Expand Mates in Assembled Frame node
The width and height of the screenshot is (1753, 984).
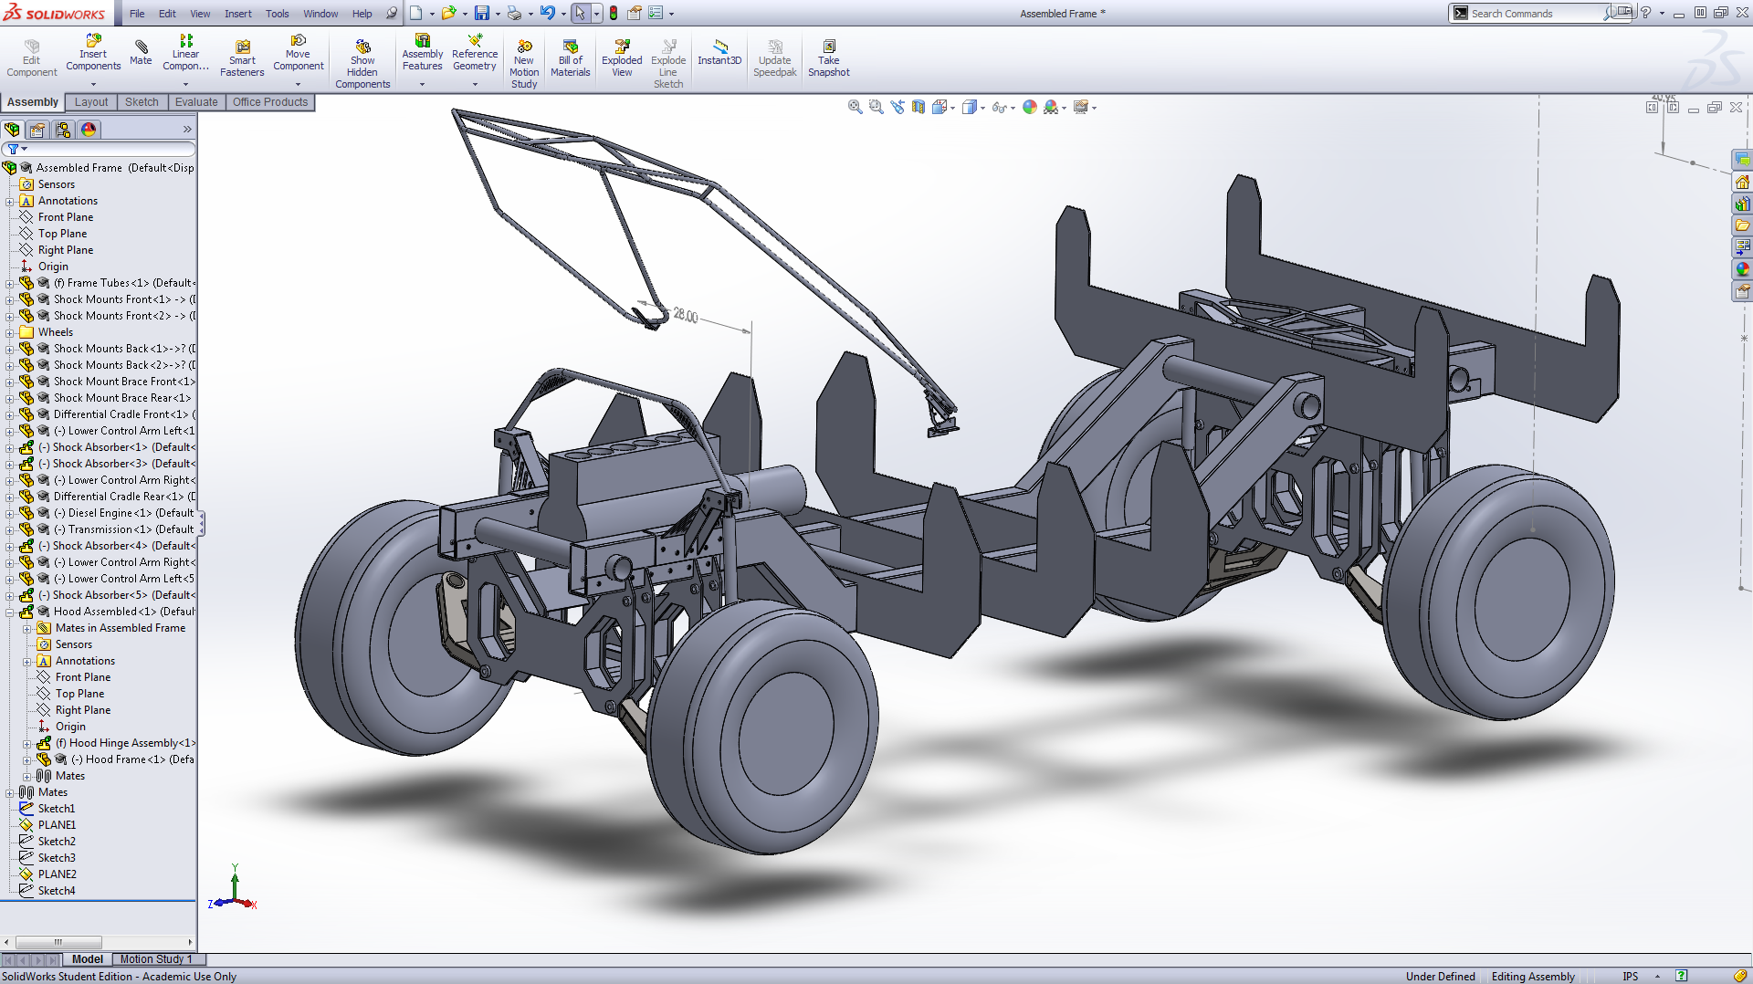point(27,628)
